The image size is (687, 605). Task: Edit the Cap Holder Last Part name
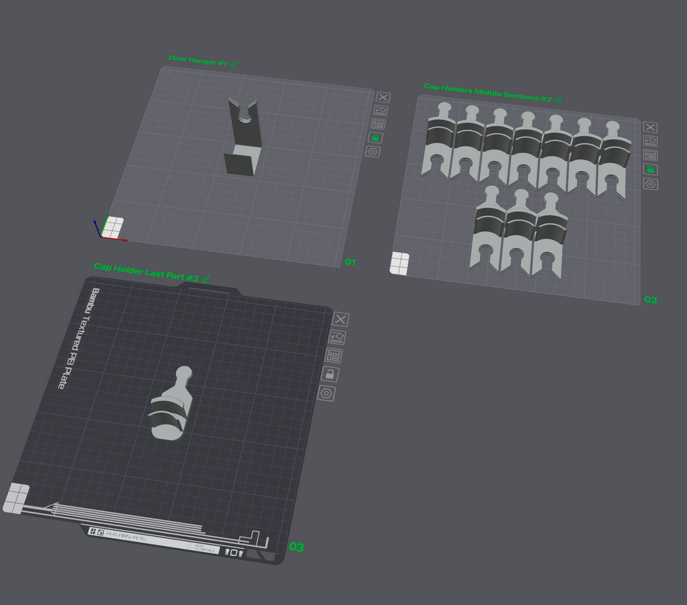click(x=206, y=279)
